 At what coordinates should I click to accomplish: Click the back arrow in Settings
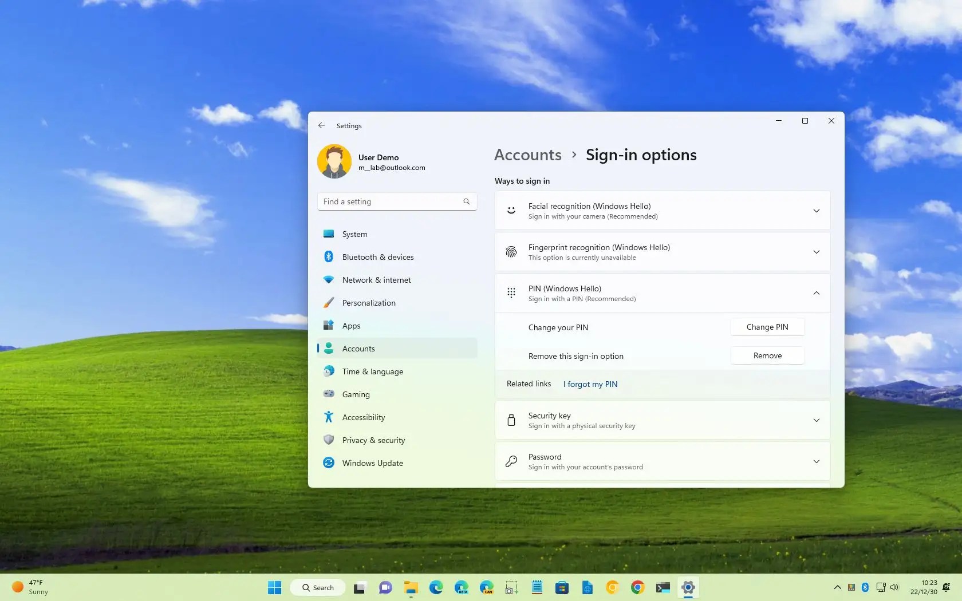coord(321,125)
